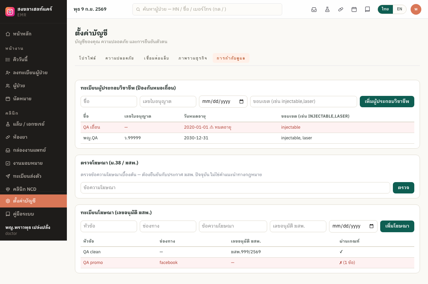Click the facebook channel cell

(x=169, y=263)
